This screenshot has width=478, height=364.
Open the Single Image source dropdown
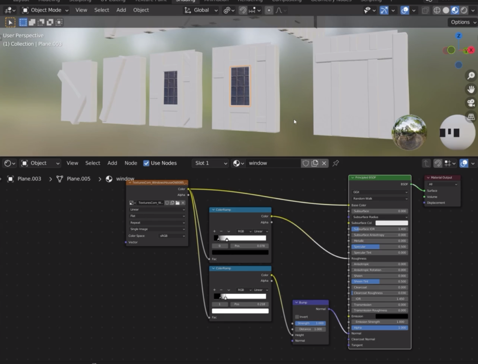pos(157,229)
